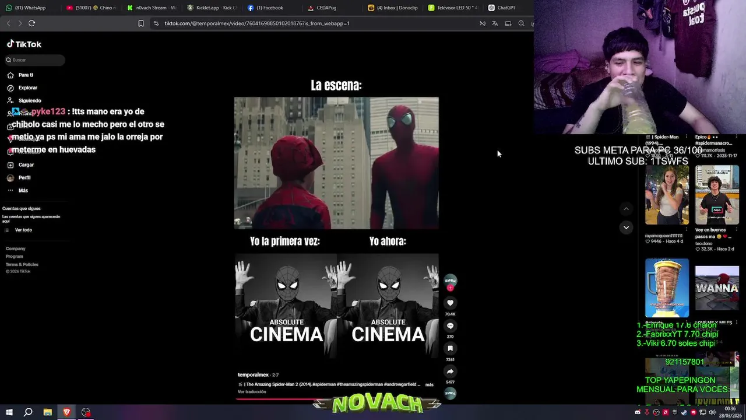The height and width of the screenshot is (420, 746).
Task: Open Terms & Policies footer link
Action: pyautogui.click(x=22, y=265)
